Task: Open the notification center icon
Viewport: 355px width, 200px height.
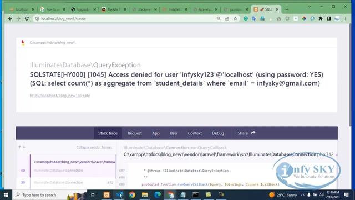Action: pos(346,195)
